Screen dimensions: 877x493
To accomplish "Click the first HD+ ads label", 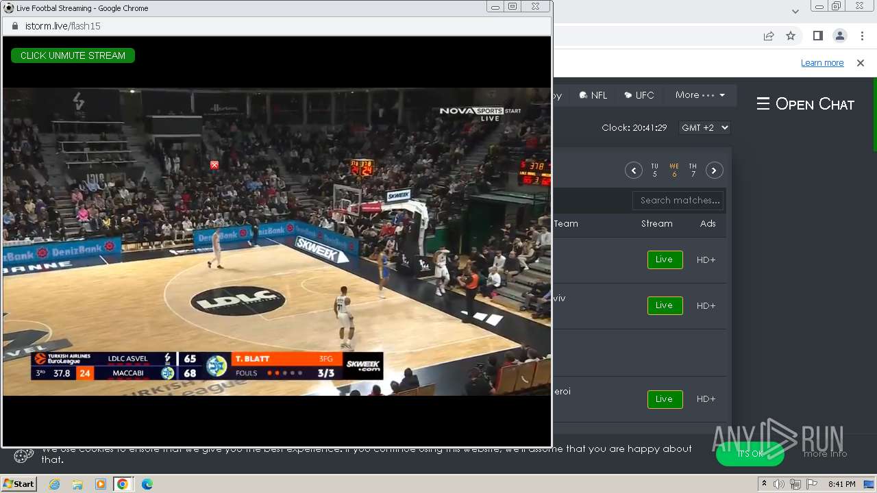I will 706,260.
